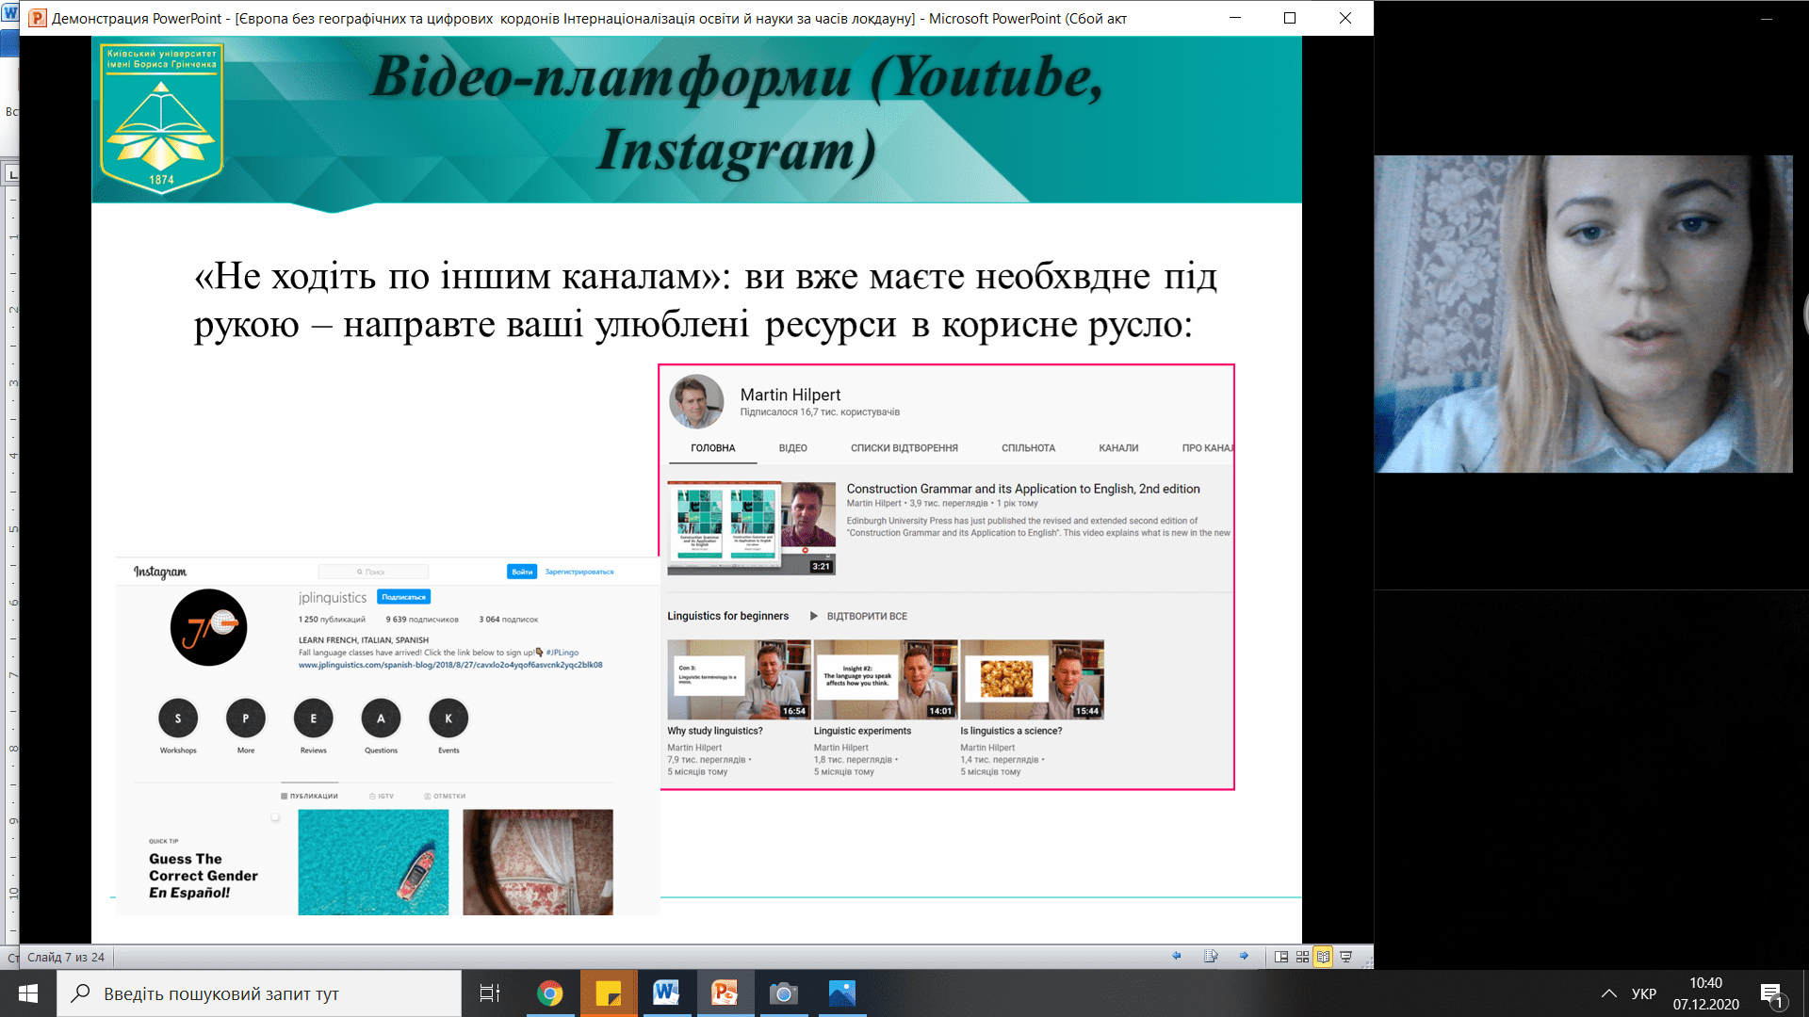Launch Google Chrome from taskbar
The width and height of the screenshot is (1809, 1017).
[550, 993]
